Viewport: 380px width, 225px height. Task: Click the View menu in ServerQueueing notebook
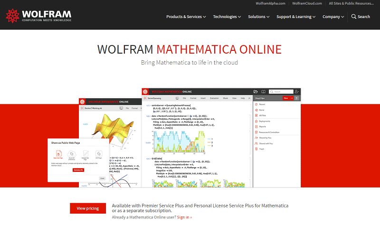[x=234, y=98]
